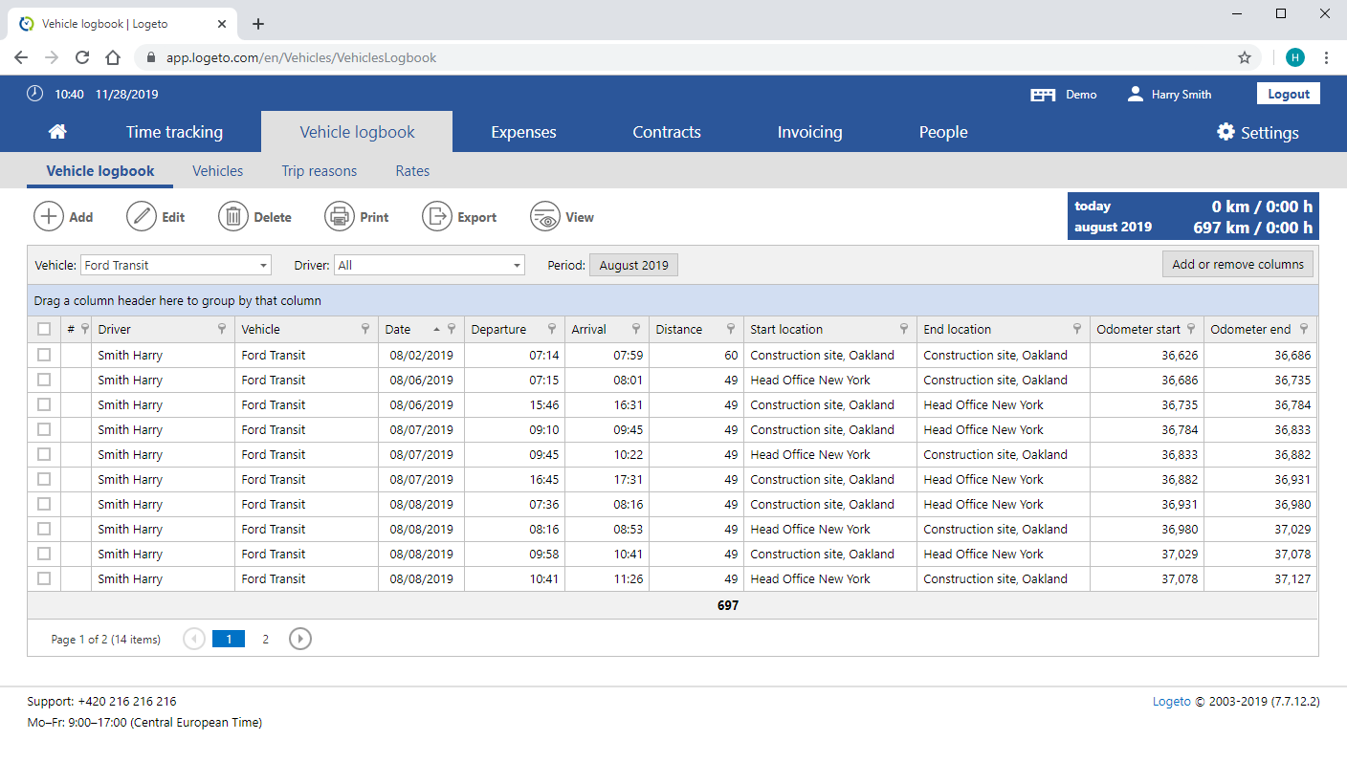1347x762 pixels.
Task: Check row with departure 10:41
Action: click(44, 578)
